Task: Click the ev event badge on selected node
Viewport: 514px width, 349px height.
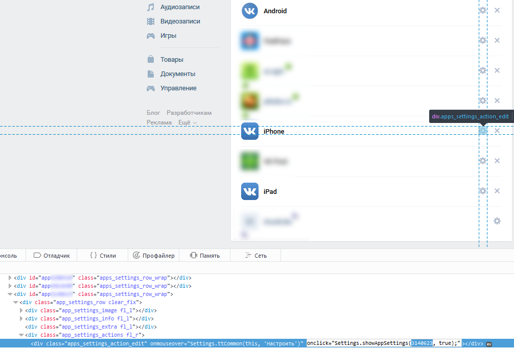Action: tap(489, 344)
